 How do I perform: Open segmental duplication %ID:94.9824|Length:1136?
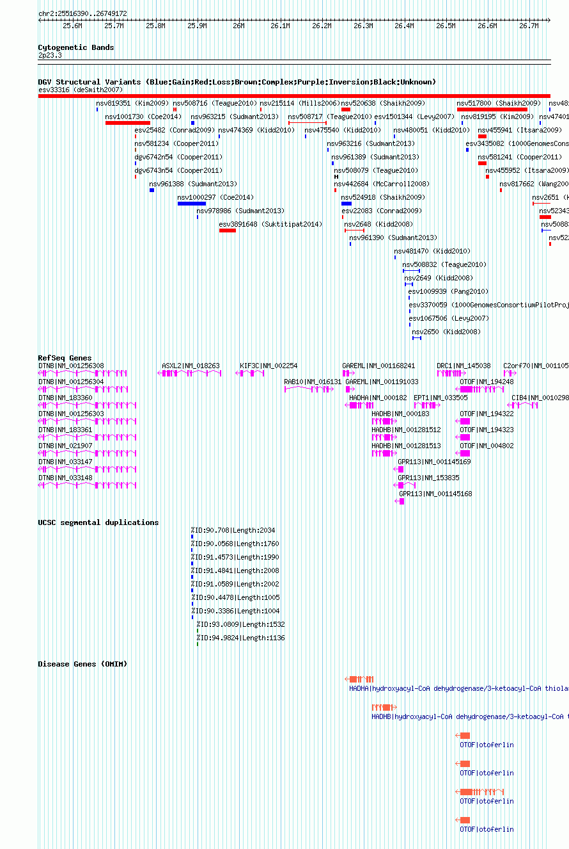coord(240,638)
